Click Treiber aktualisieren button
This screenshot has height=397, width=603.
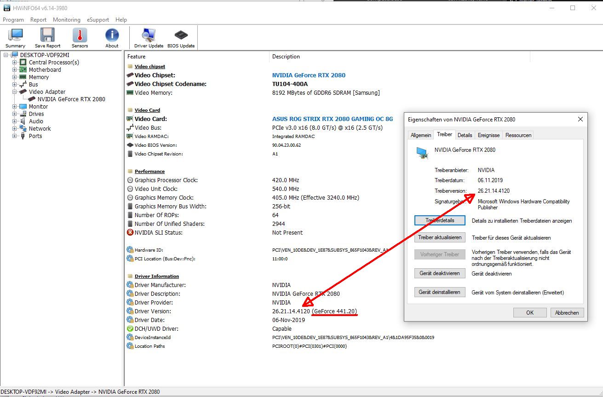click(x=440, y=237)
